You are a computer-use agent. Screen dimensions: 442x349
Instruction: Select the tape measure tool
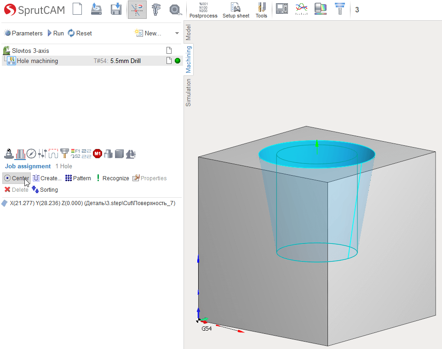click(175, 10)
